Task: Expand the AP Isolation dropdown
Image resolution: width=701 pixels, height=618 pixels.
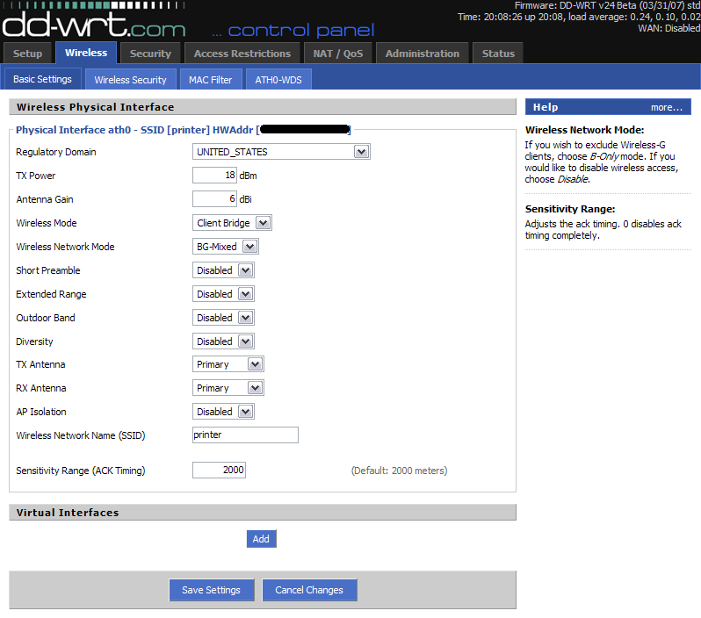Action: click(223, 412)
